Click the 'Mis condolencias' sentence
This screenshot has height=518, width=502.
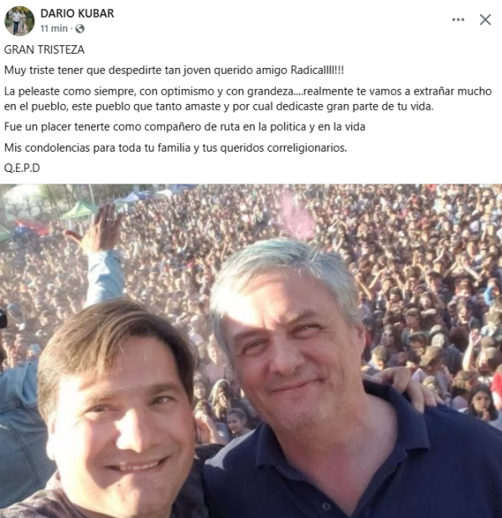pyautogui.click(x=175, y=148)
